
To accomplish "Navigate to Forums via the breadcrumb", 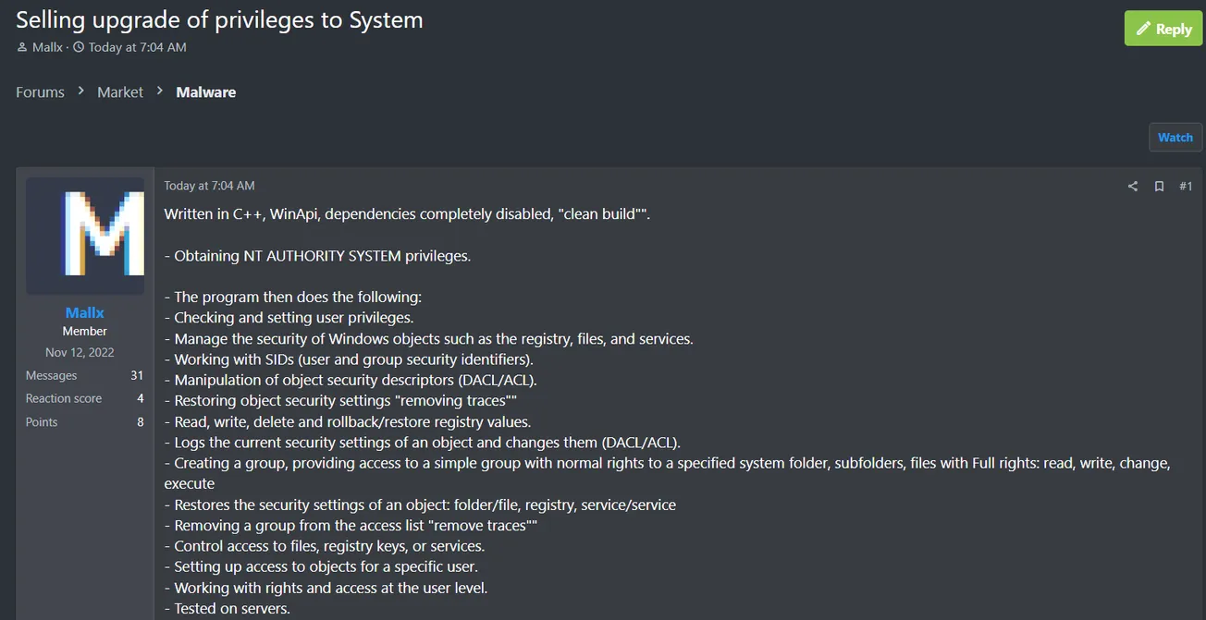I will point(40,91).
